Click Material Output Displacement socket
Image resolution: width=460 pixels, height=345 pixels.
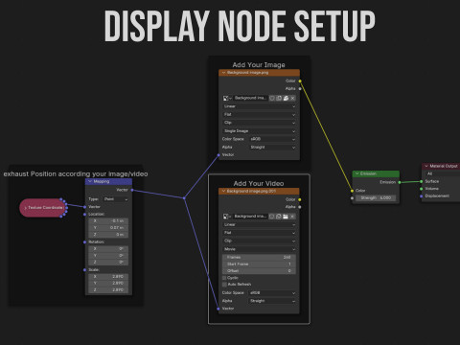pos(422,196)
